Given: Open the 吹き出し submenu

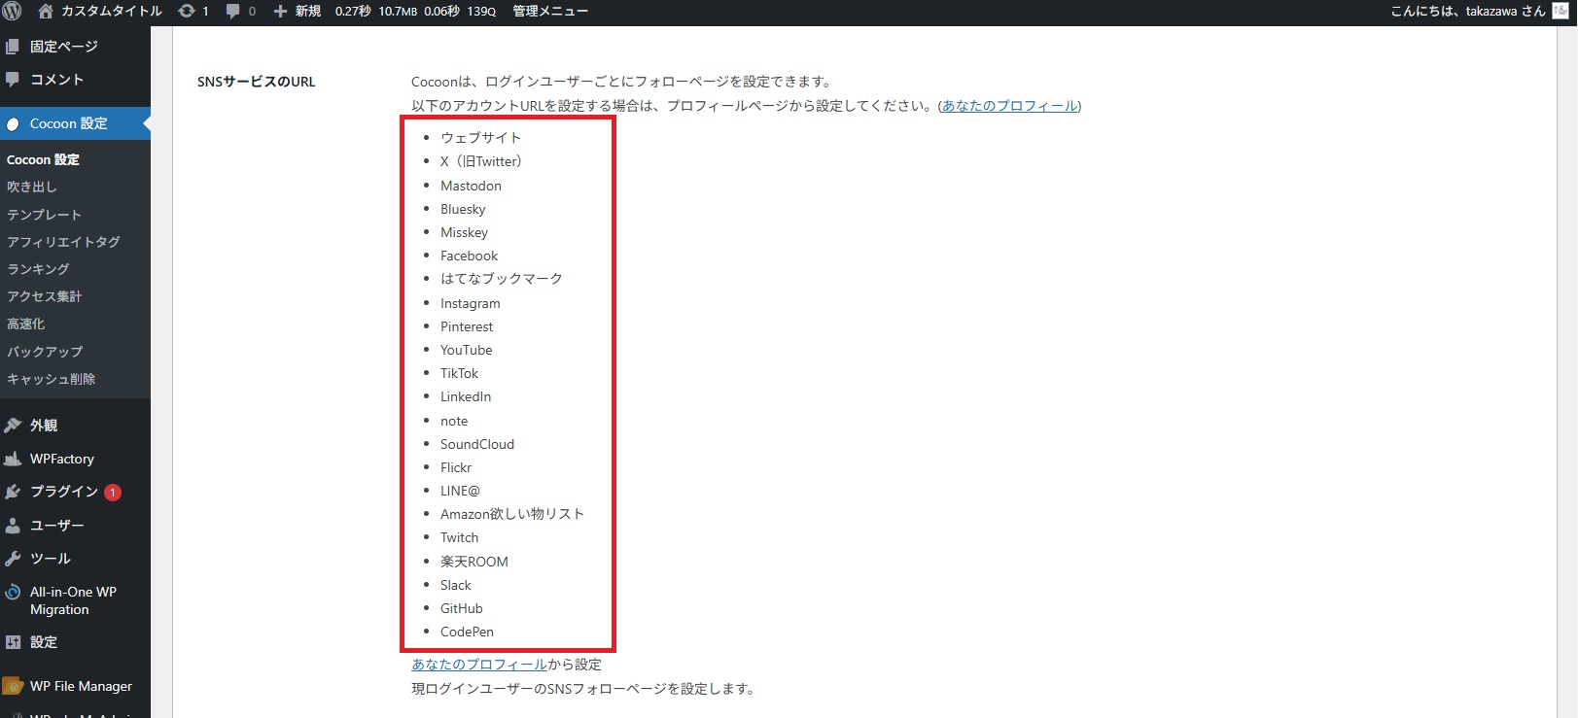Looking at the screenshot, I should click(x=32, y=187).
